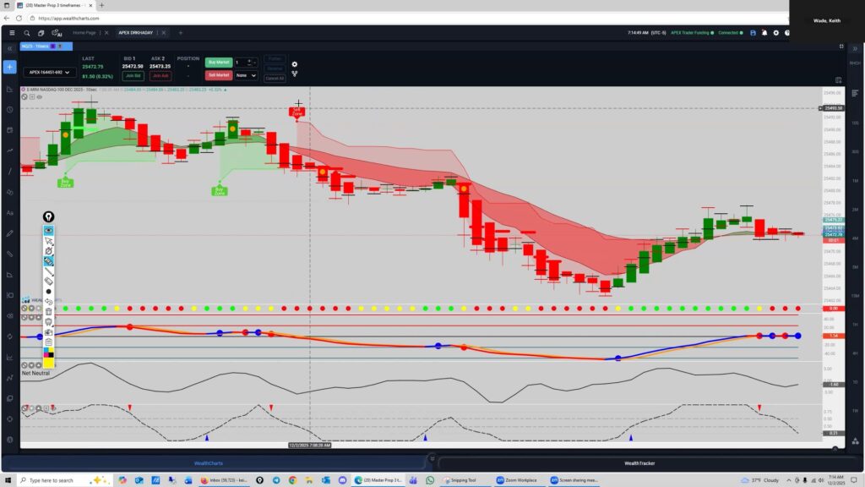Click the order settings gear icon
865x487 pixels.
point(294,64)
